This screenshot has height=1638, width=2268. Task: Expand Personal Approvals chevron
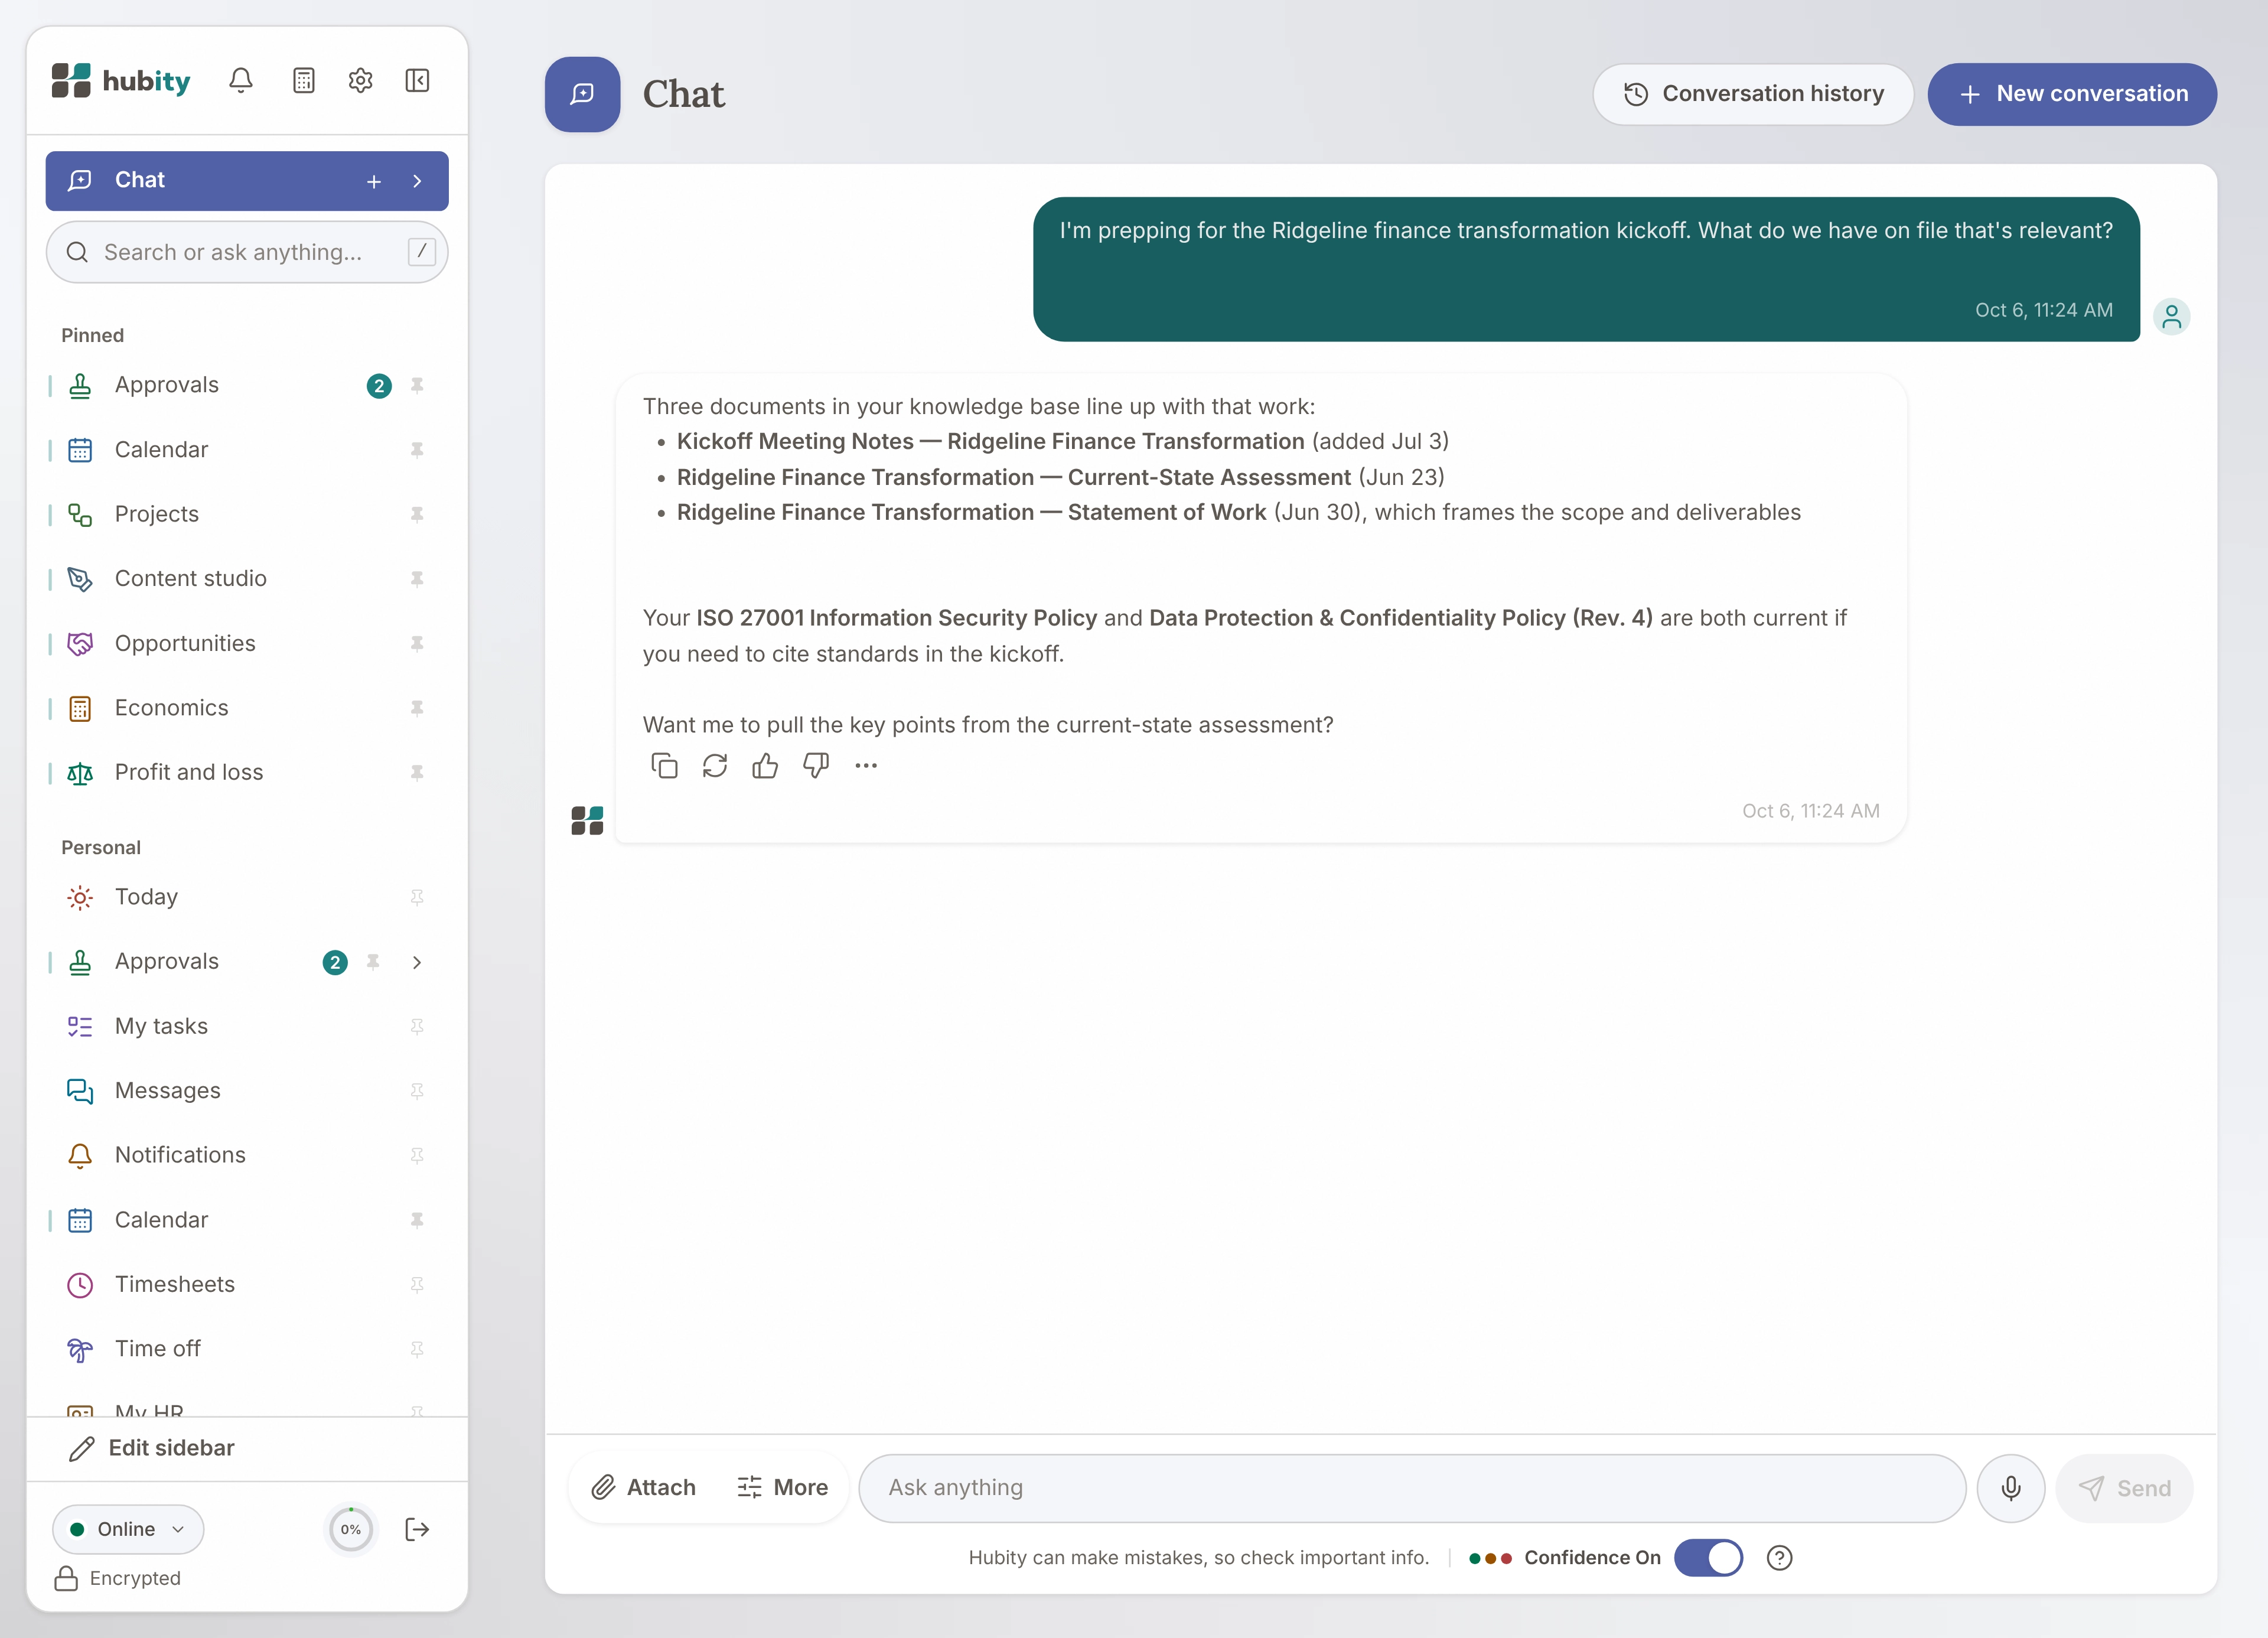point(418,963)
